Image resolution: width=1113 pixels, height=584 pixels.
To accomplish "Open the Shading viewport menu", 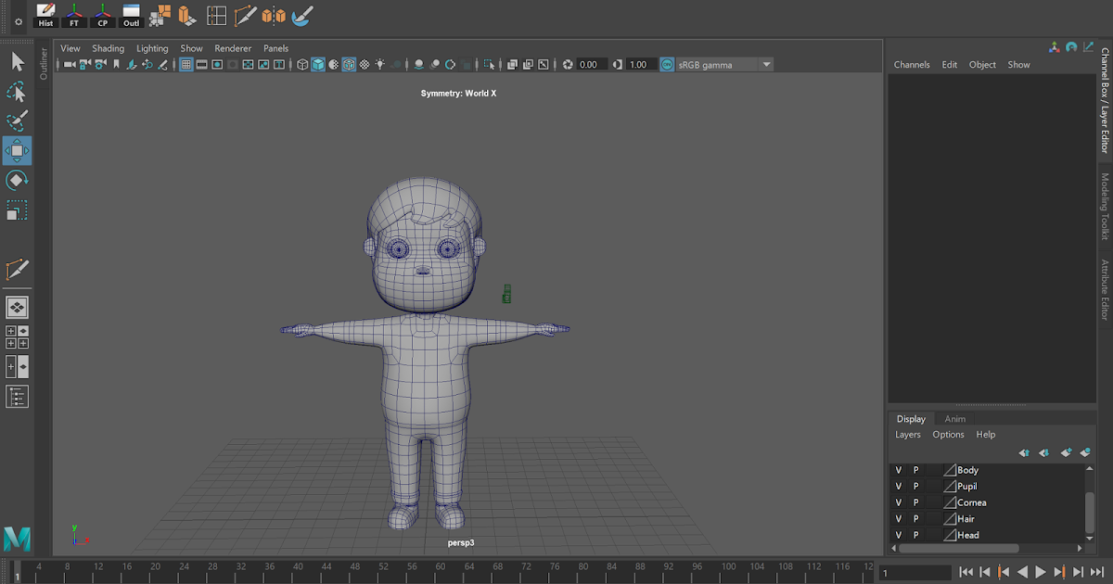I will tap(109, 47).
